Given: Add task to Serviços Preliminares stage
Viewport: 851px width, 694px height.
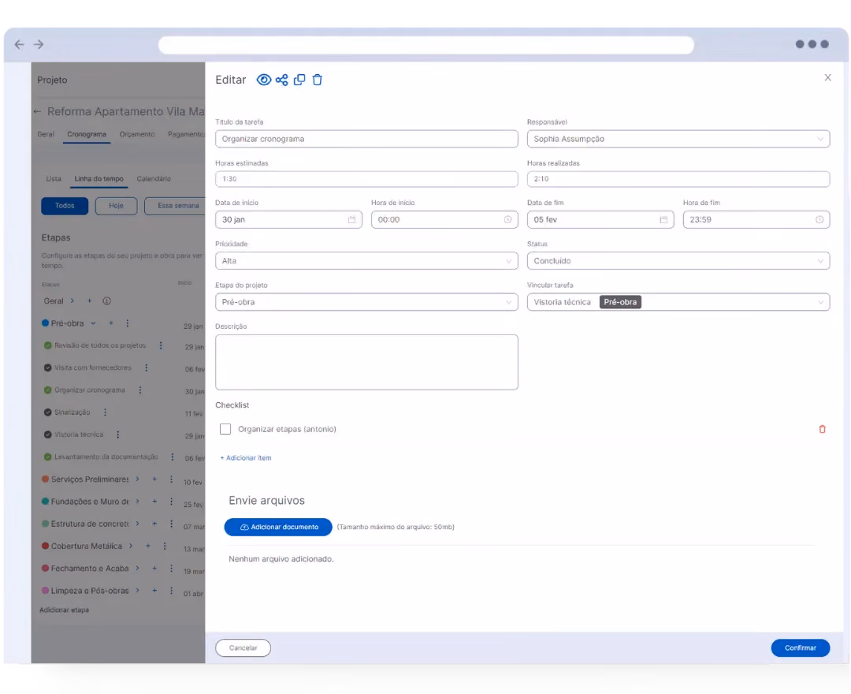Looking at the screenshot, I should pos(154,479).
